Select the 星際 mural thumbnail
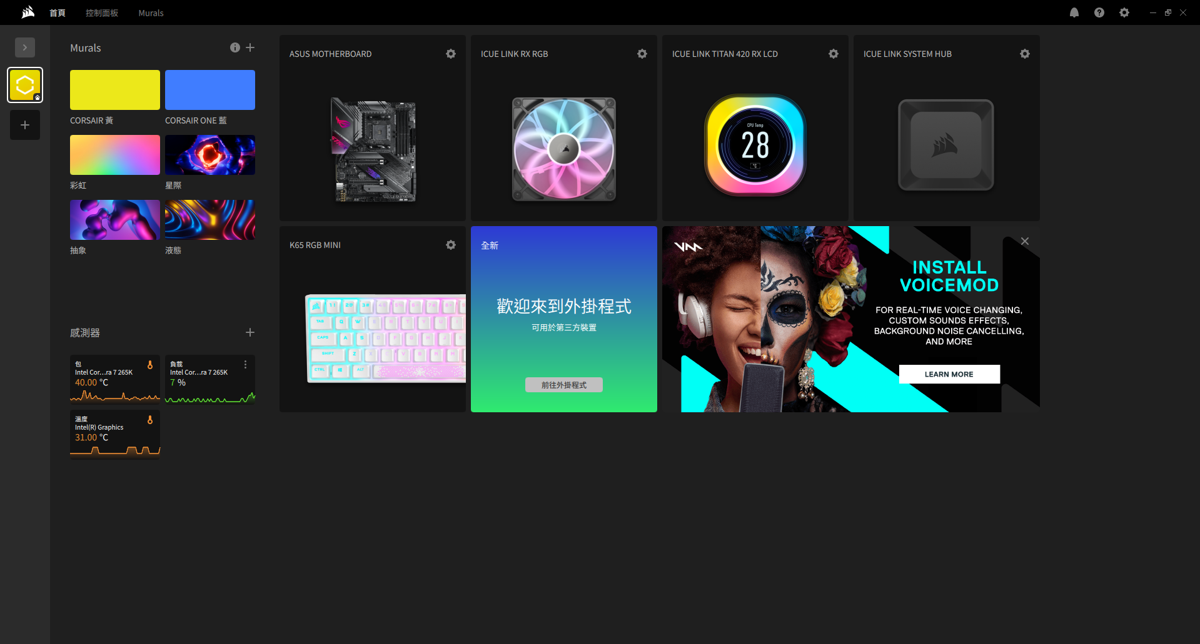The height and width of the screenshot is (644, 1200). pyautogui.click(x=210, y=155)
